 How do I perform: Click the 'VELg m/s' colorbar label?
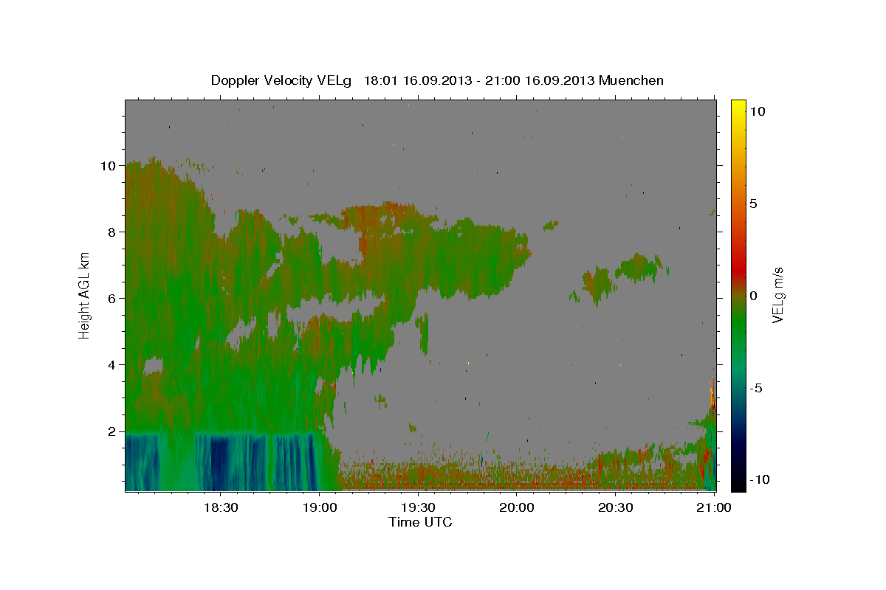pyautogui.click(x=777, y=295)
